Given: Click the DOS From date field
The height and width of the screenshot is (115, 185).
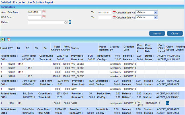Looking at the screenshot, I should 35,17.
